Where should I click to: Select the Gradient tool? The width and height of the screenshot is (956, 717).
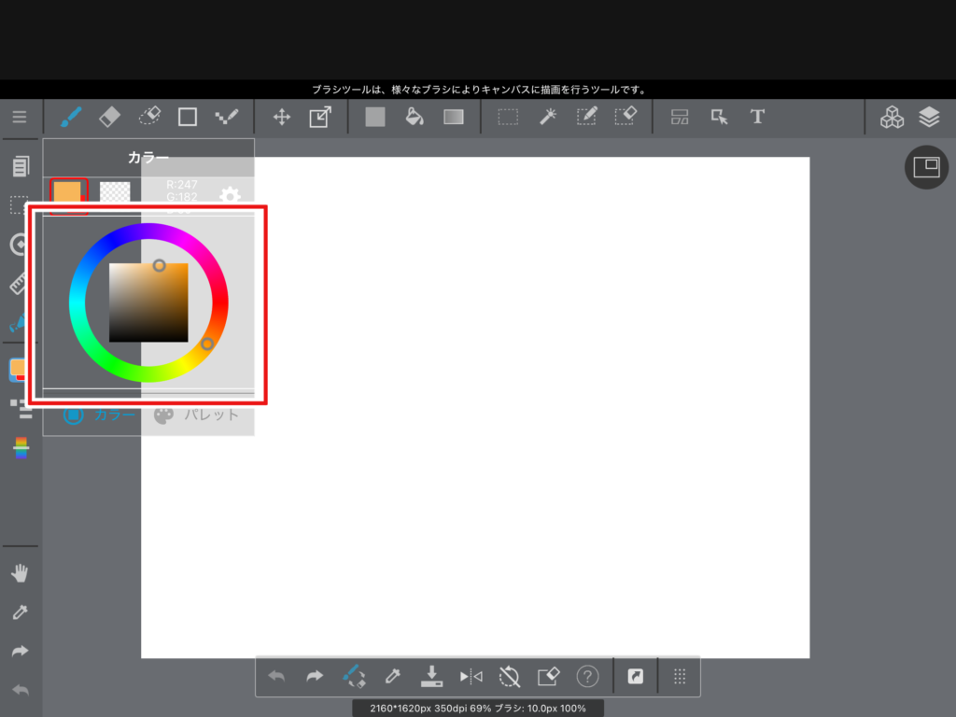pos(454,117)
